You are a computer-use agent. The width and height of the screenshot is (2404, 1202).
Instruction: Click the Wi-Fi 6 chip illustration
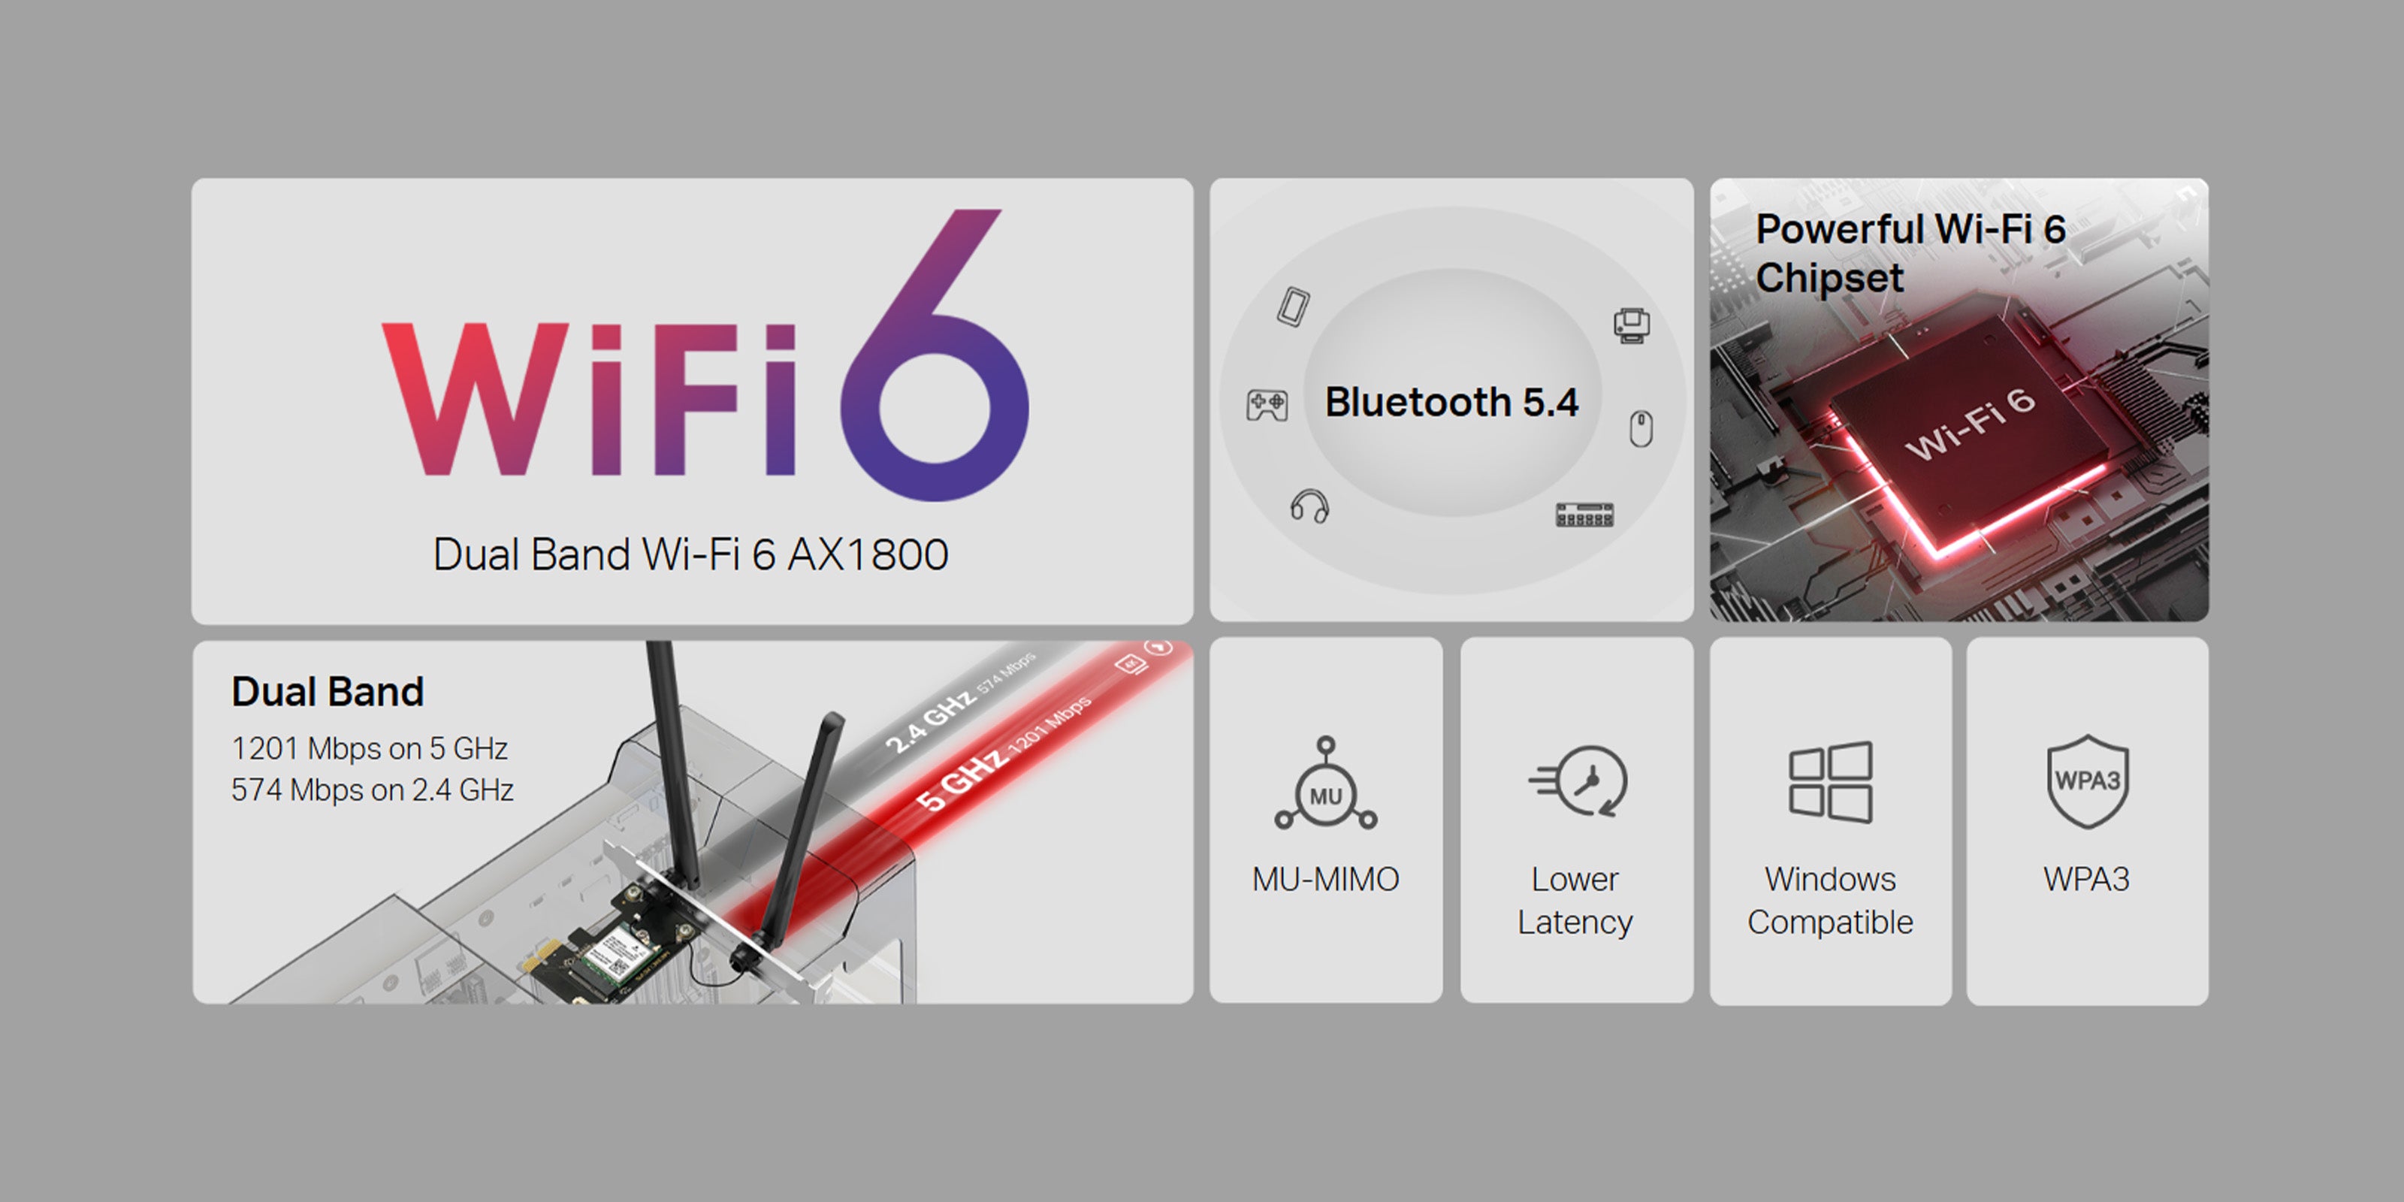point(1969,429)
